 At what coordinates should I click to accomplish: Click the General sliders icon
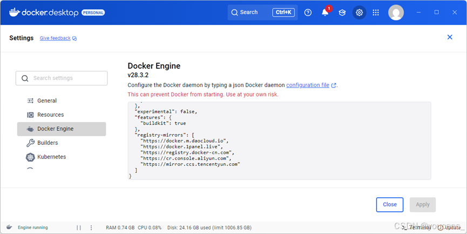click(x=30, y=101)
